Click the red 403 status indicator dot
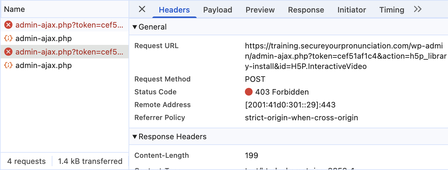This screenshot has width=448, height=170. point(249,92)
